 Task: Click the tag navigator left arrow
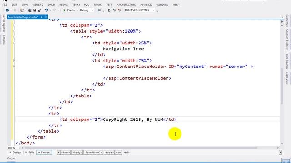tap(59, 153)
